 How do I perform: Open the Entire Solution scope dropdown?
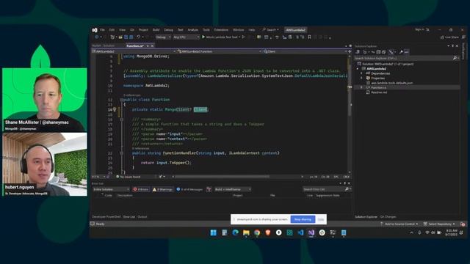(111, 189)
